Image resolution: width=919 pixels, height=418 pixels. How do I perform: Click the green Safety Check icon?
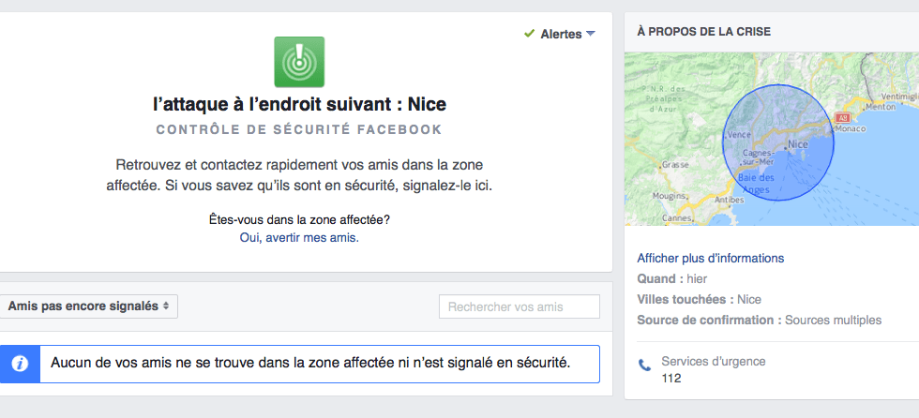[299, 62]
